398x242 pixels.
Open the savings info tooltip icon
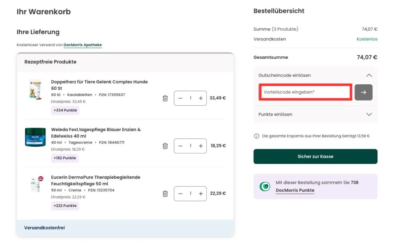(x=256, y=136)
